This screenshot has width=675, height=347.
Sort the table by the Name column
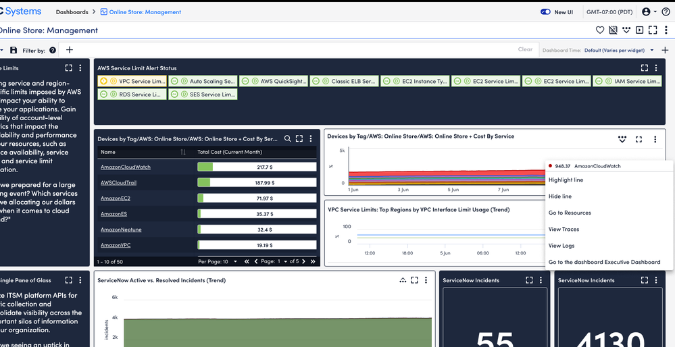[182, 153]
